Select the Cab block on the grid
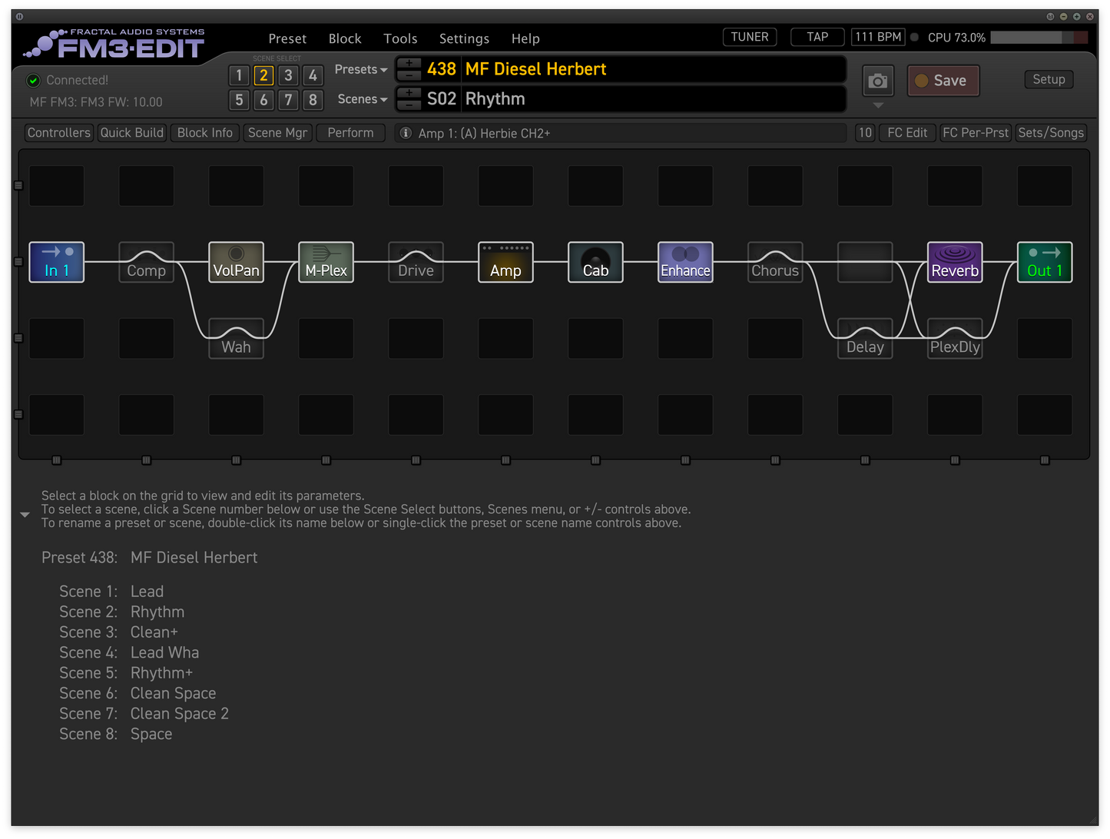The width and height of the screenshot is (1110, 839). point(595,262)
